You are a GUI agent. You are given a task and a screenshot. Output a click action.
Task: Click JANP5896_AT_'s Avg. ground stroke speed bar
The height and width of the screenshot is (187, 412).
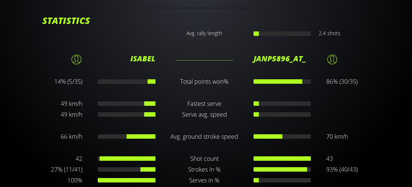(282, 137)
